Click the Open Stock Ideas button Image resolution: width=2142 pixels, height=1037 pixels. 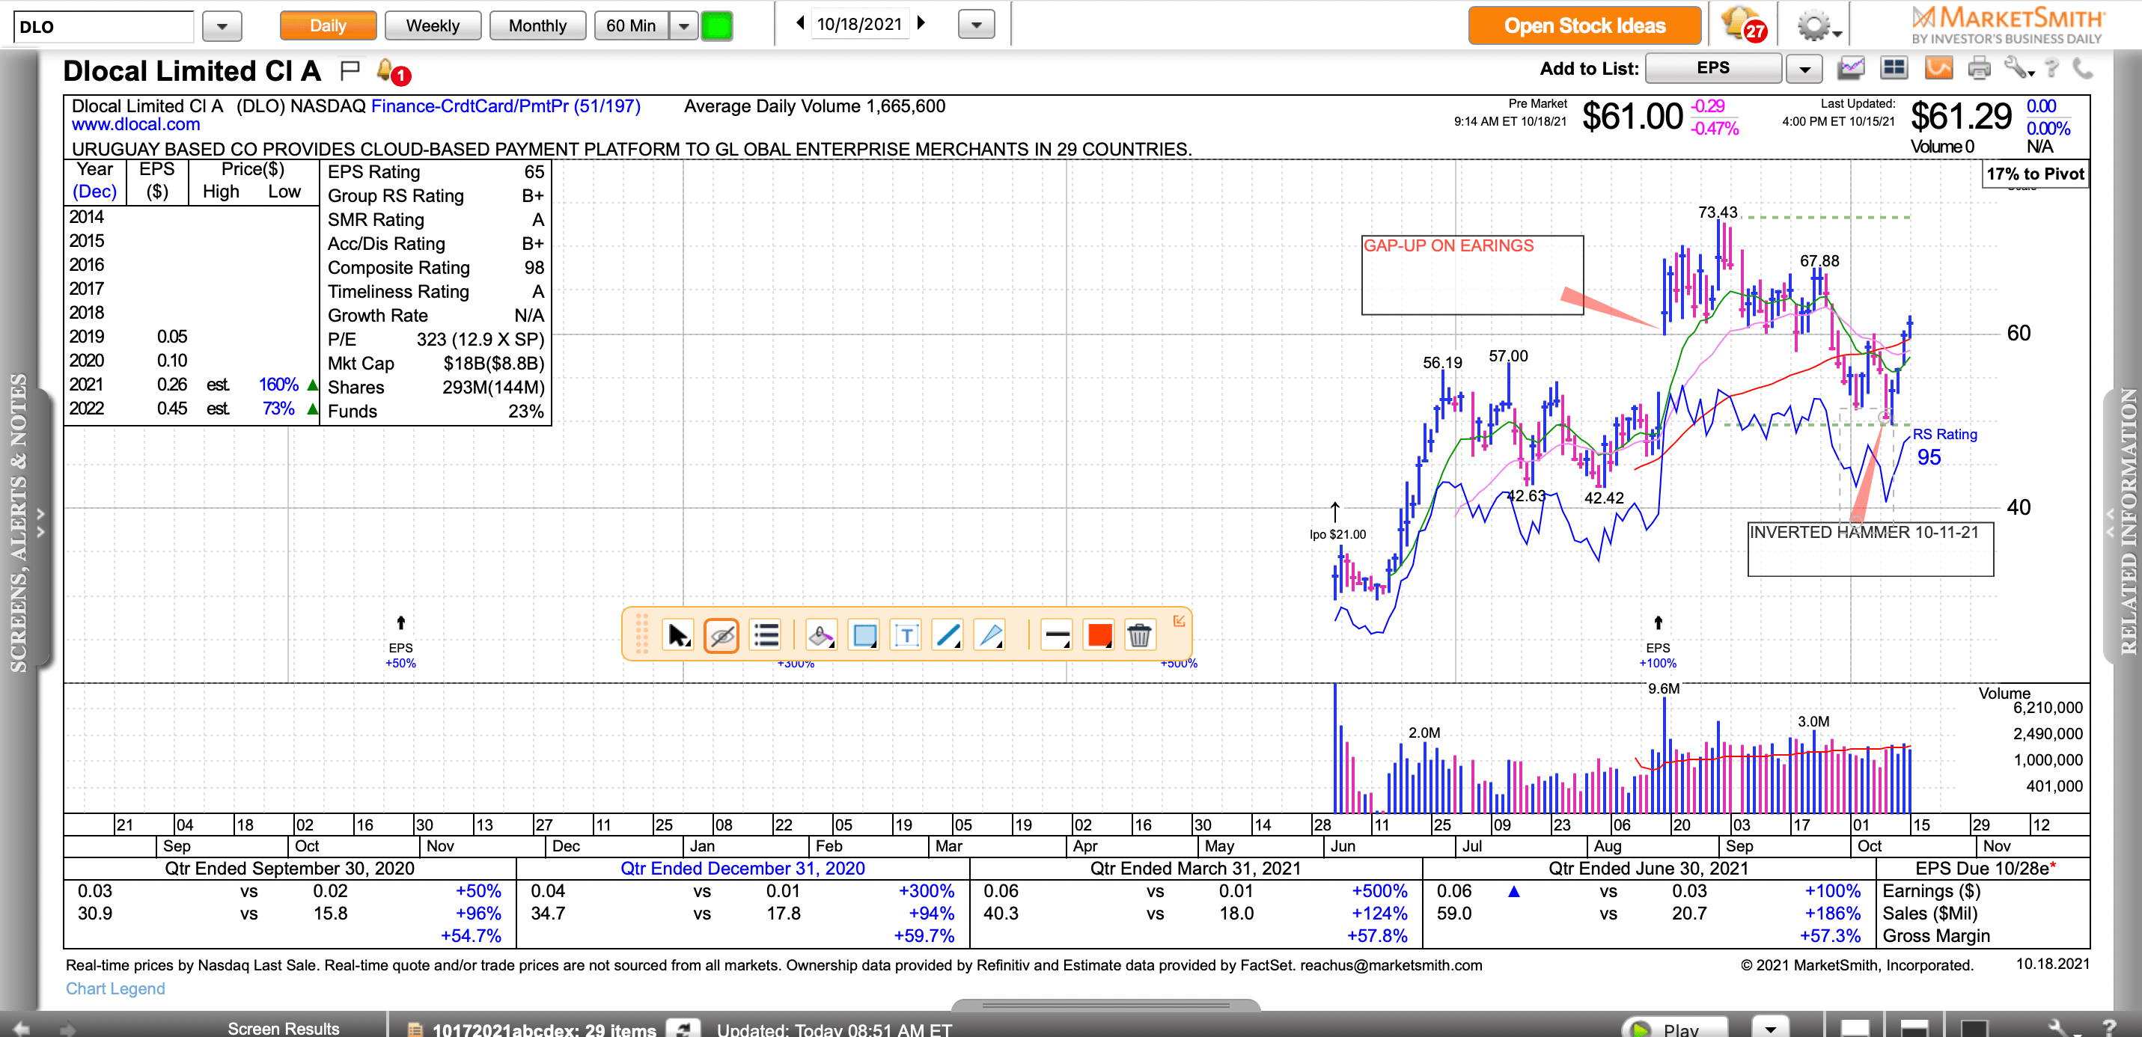tap(1584, 25)
